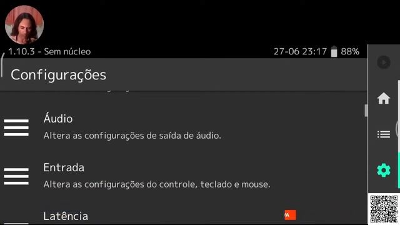Click the round profile avatar picture
The width and height of the screenshot is (400, 225).
pyautogui.click(x=24, y=25)
